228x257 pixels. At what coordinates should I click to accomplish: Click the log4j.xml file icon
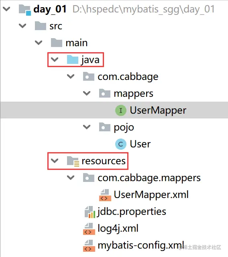pyautogui.click(x=89, y=229)
